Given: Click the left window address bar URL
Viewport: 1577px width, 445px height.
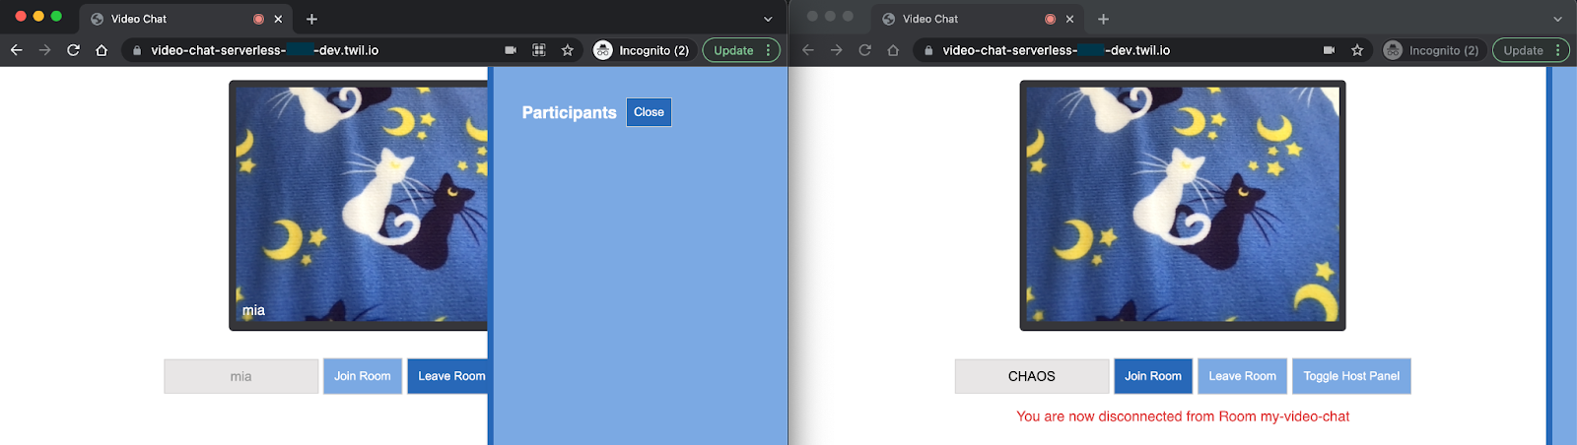Looking at the screenshot, I should click(x=264, y=50).
